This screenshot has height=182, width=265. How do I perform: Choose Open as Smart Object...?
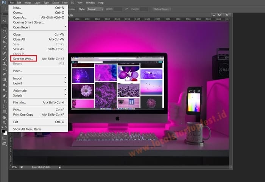(x=38, y=22)
